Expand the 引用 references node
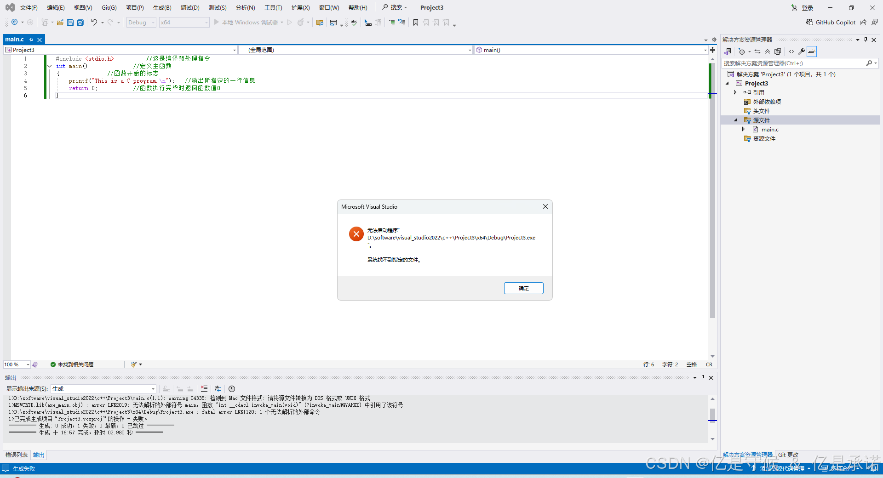 point(735,92)
